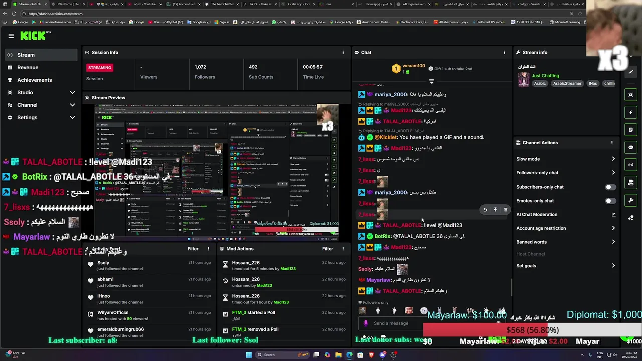Click WilyamOfficial in Activity Feed

[x=113, y=313]
